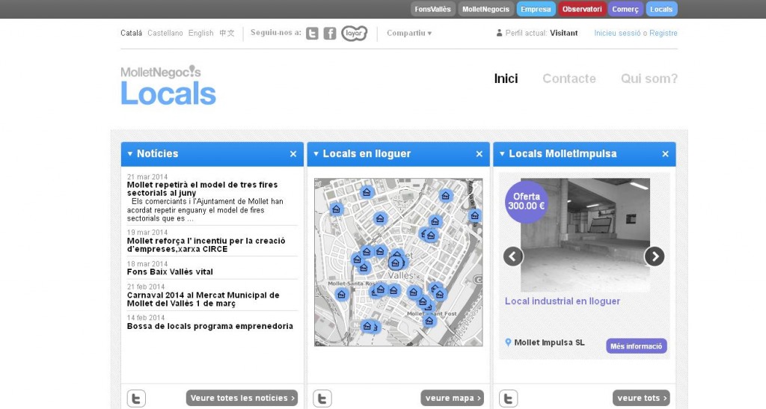Tweet from the Notícies panel Twitter icon
The image size is (766, 409).
coord(136,398)
